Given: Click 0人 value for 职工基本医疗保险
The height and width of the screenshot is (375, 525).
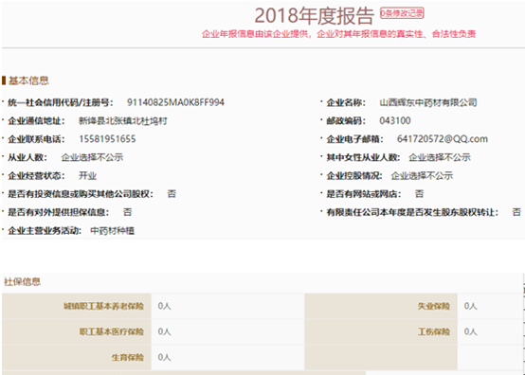Looking at the screenshot, I should point(164,331).
